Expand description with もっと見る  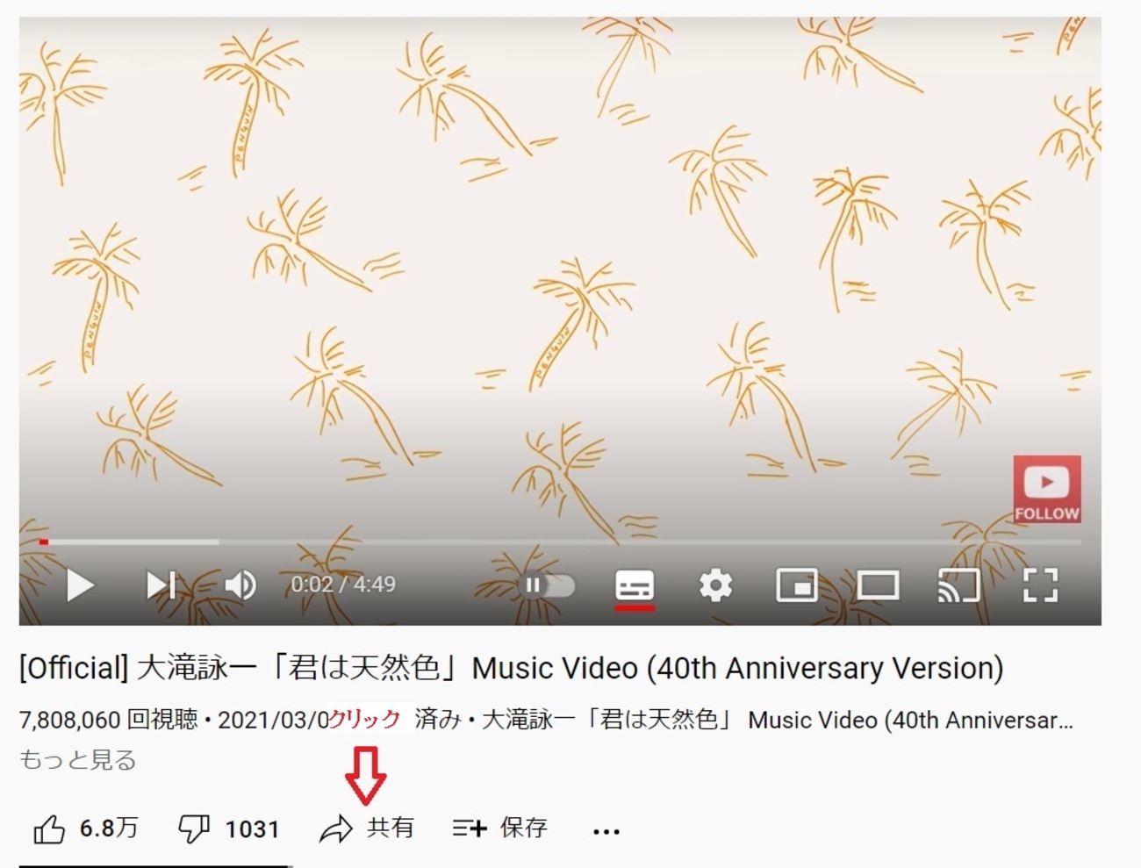pyautogui.click(x=78, y=760)
